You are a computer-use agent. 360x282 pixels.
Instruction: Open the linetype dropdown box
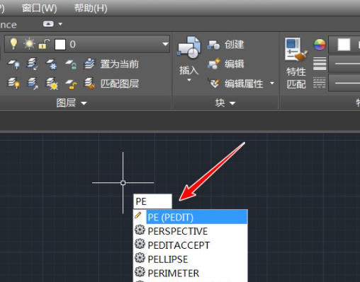tap(344, 83)
